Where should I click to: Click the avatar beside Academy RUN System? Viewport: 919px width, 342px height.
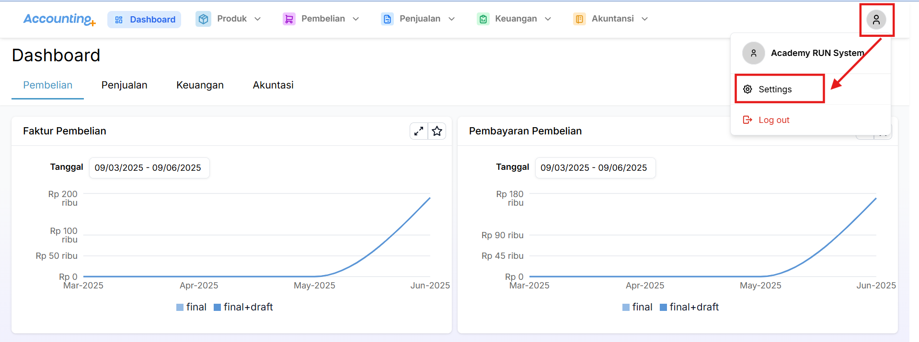tap(754, 53)
